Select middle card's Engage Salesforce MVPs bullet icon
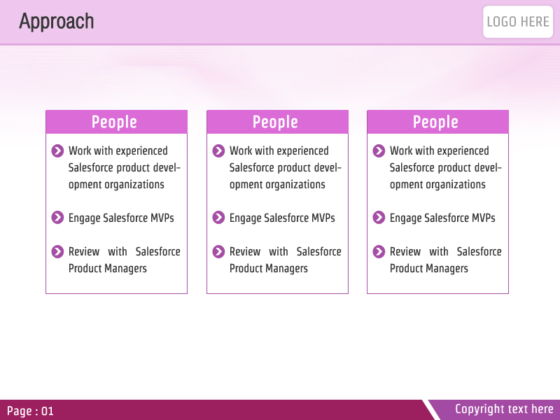 click(218, 218)
